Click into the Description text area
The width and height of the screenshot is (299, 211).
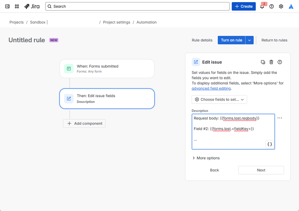233,131
